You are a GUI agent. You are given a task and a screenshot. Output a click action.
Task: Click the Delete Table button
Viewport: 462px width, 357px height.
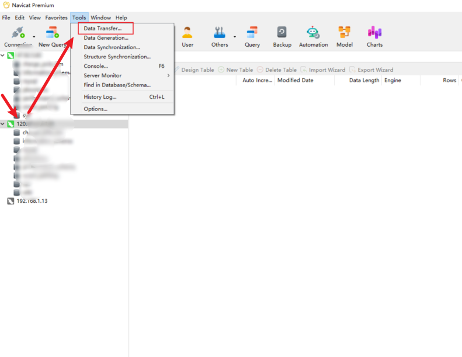pos(277,70)
